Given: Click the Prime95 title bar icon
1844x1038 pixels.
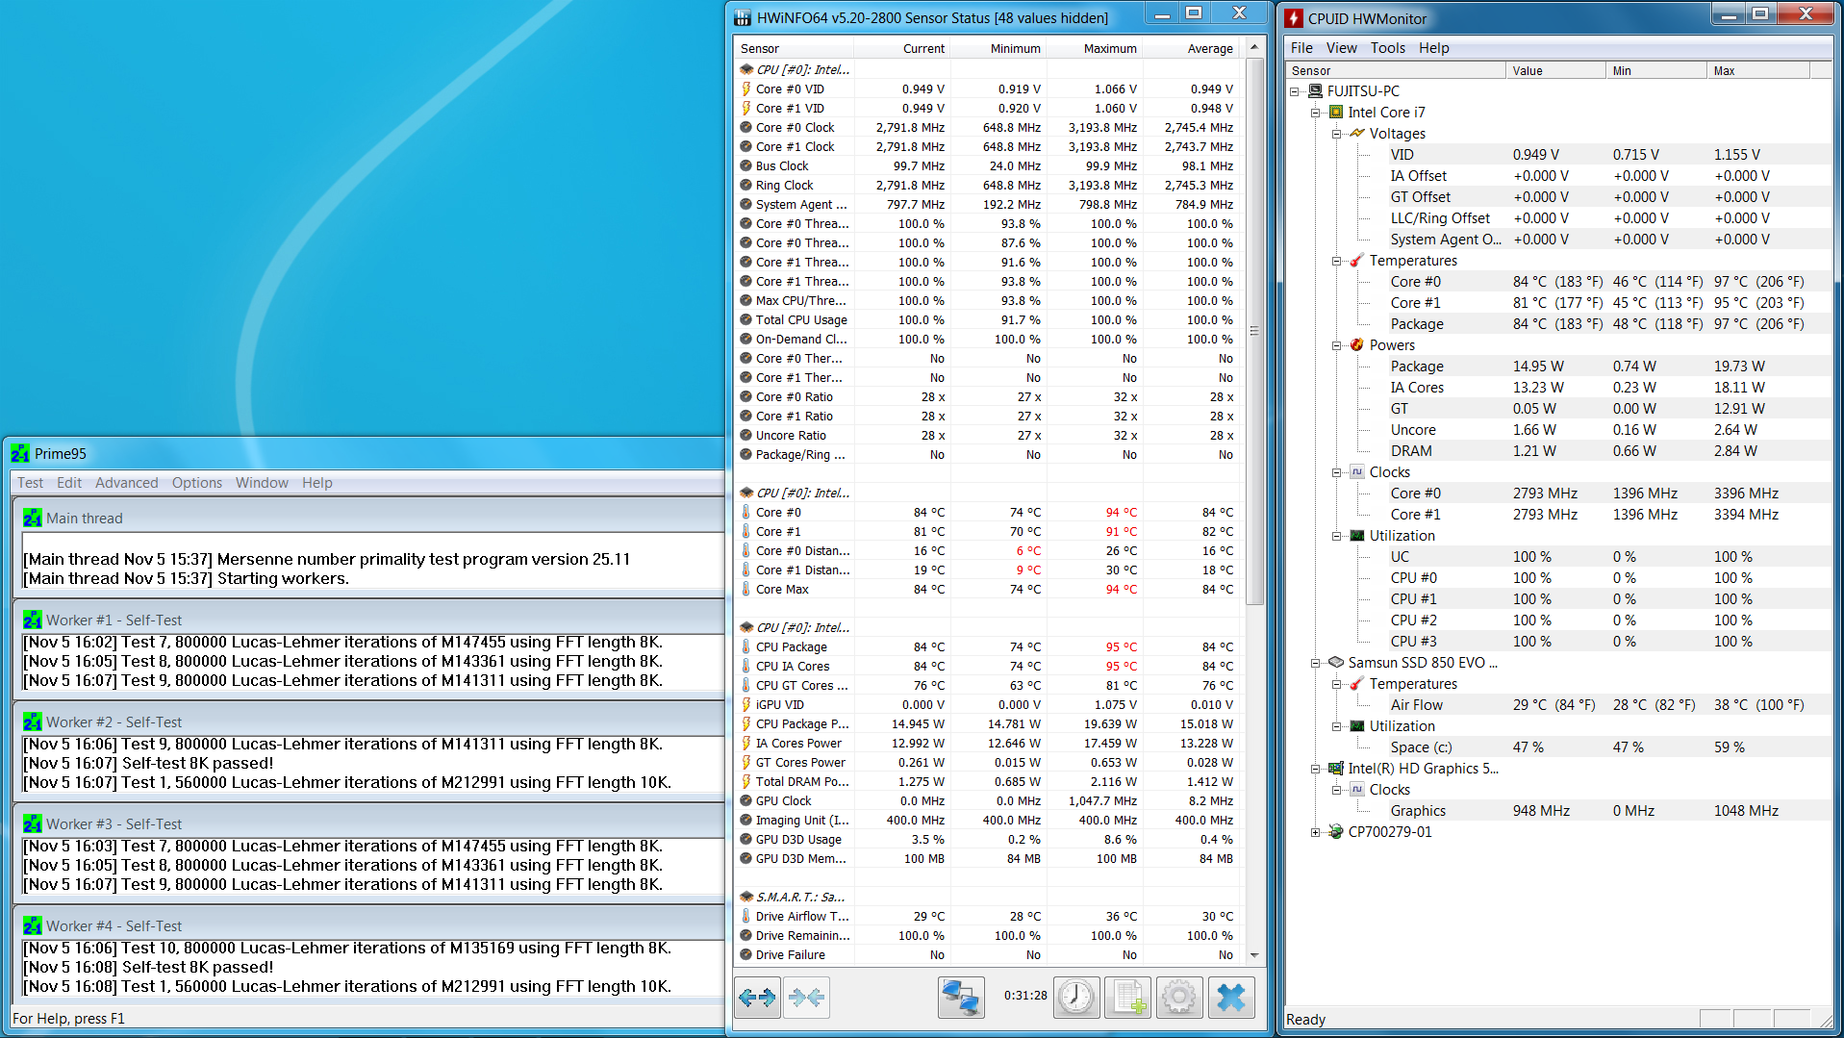Looking at the screenshot, I should pos(20,454).
